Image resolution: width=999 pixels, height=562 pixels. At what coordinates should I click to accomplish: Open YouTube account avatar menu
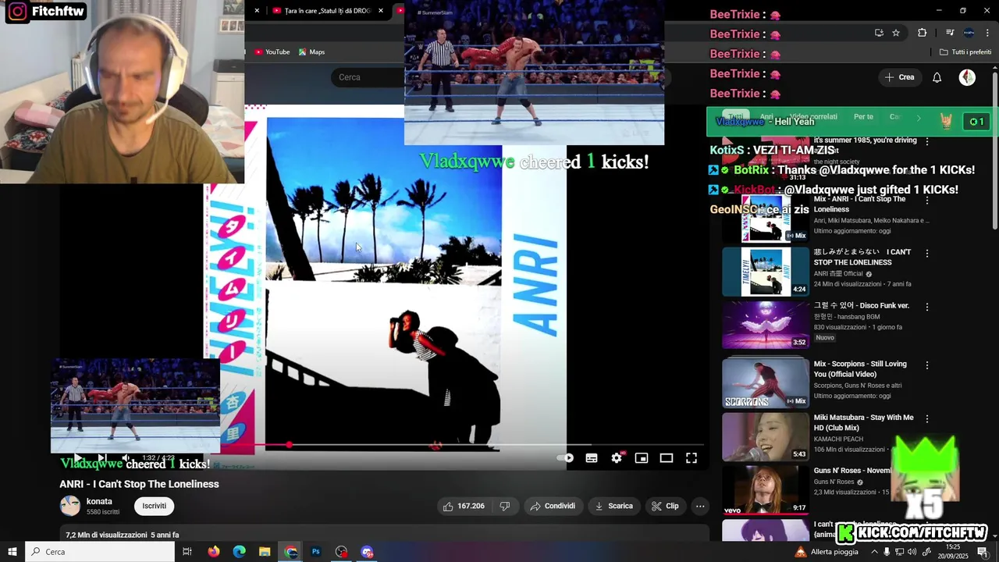point(967,77)
